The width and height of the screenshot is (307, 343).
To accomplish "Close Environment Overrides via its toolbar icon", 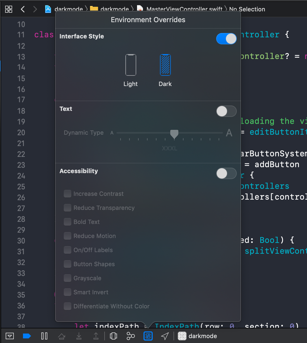I will click(148, 336).
